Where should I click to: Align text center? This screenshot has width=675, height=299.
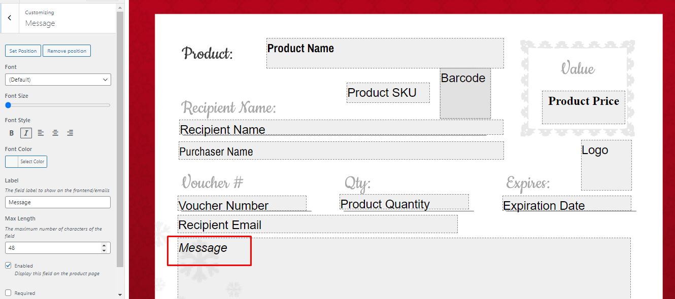(55, 133)
